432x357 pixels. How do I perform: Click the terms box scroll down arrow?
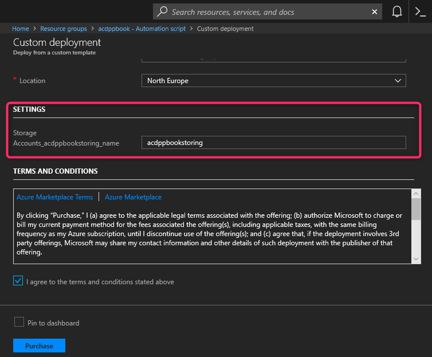(417, 259)
